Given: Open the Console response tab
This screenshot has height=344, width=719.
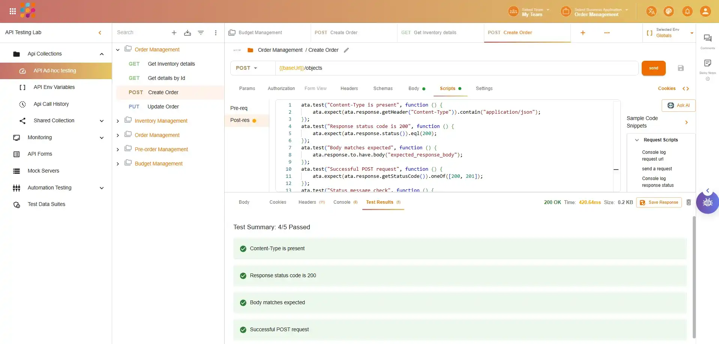Looking at the screenshot, I should pyautogui.click(x=342, y=202).
